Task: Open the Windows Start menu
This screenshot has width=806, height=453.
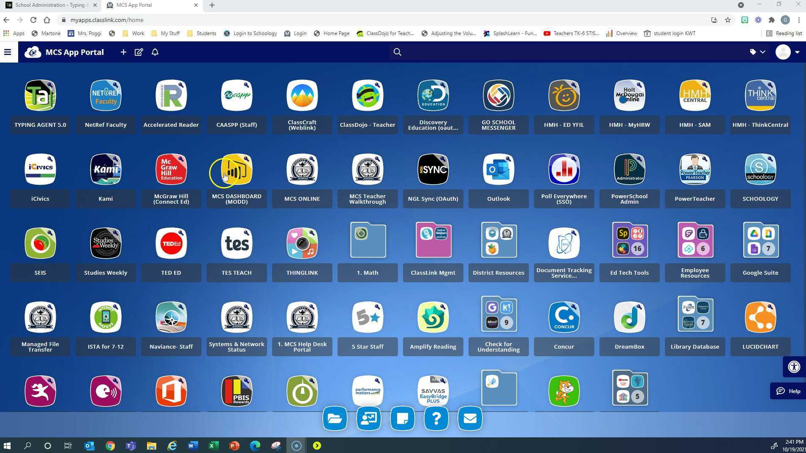Action: [7, 446]
